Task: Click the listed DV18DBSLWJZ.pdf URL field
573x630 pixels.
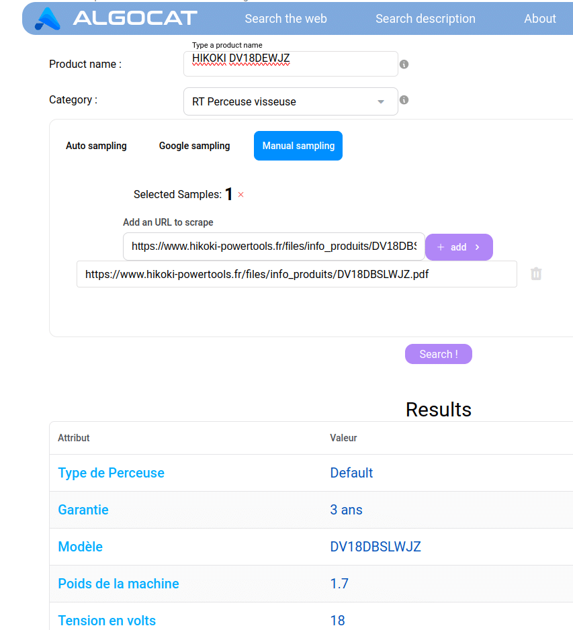Action: (x=296, y=274)
